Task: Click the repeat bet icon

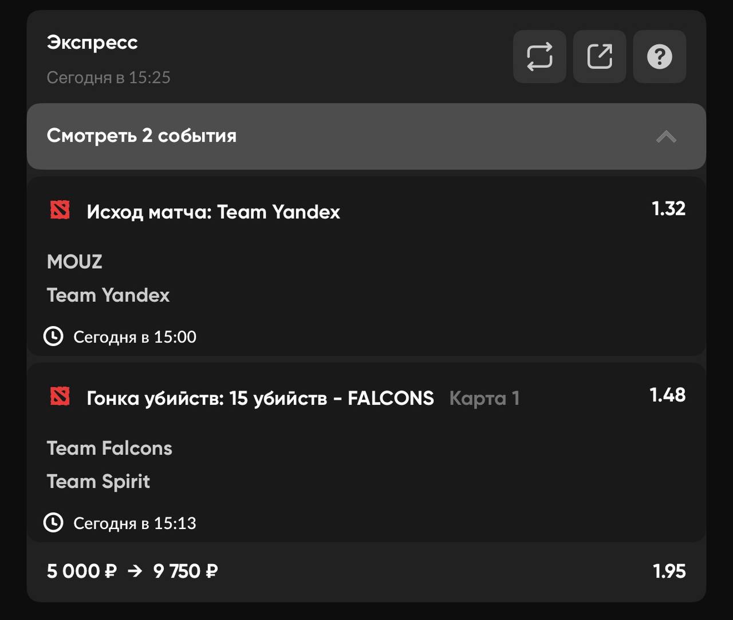Action: click(x=539, y=57)
